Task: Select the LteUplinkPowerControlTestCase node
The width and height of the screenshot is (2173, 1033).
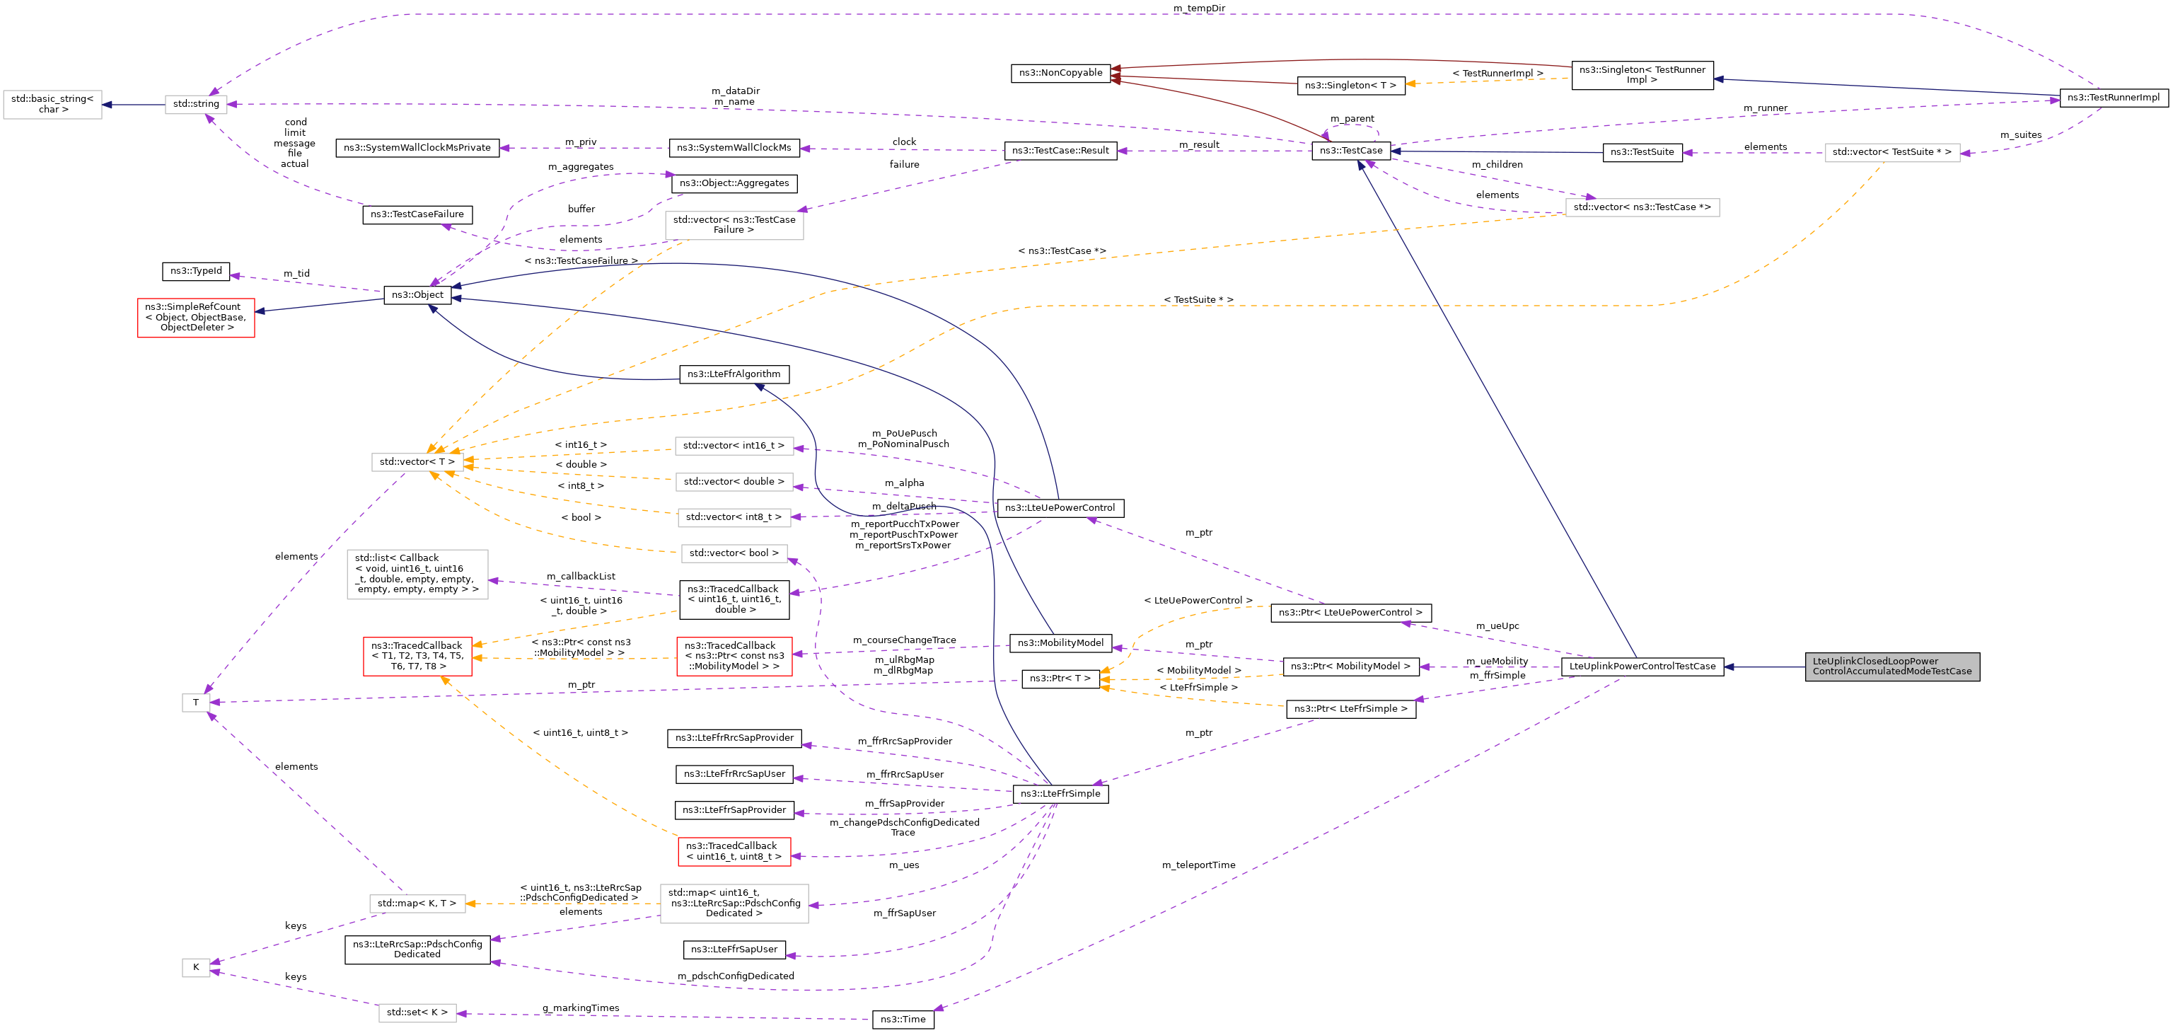Action: [x=1642, y=666]
